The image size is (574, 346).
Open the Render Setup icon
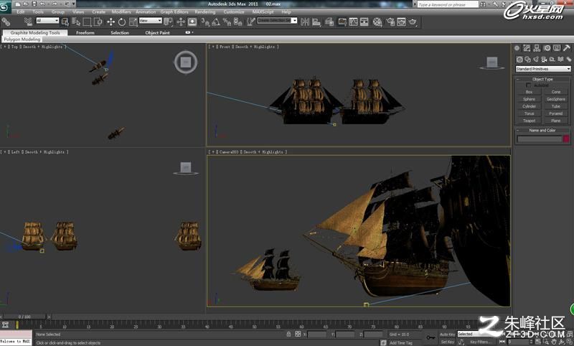(390, 22)
